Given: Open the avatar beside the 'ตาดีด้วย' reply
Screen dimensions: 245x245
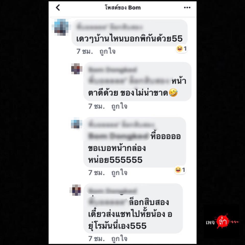Looking at the screenshot, I should pyautogui.click(x=77, y=69).
